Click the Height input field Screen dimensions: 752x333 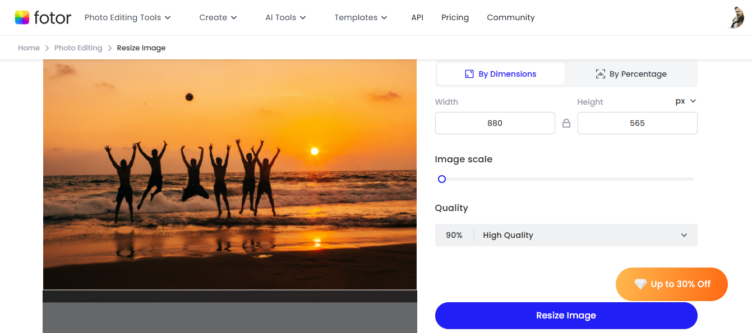[637, 123]
